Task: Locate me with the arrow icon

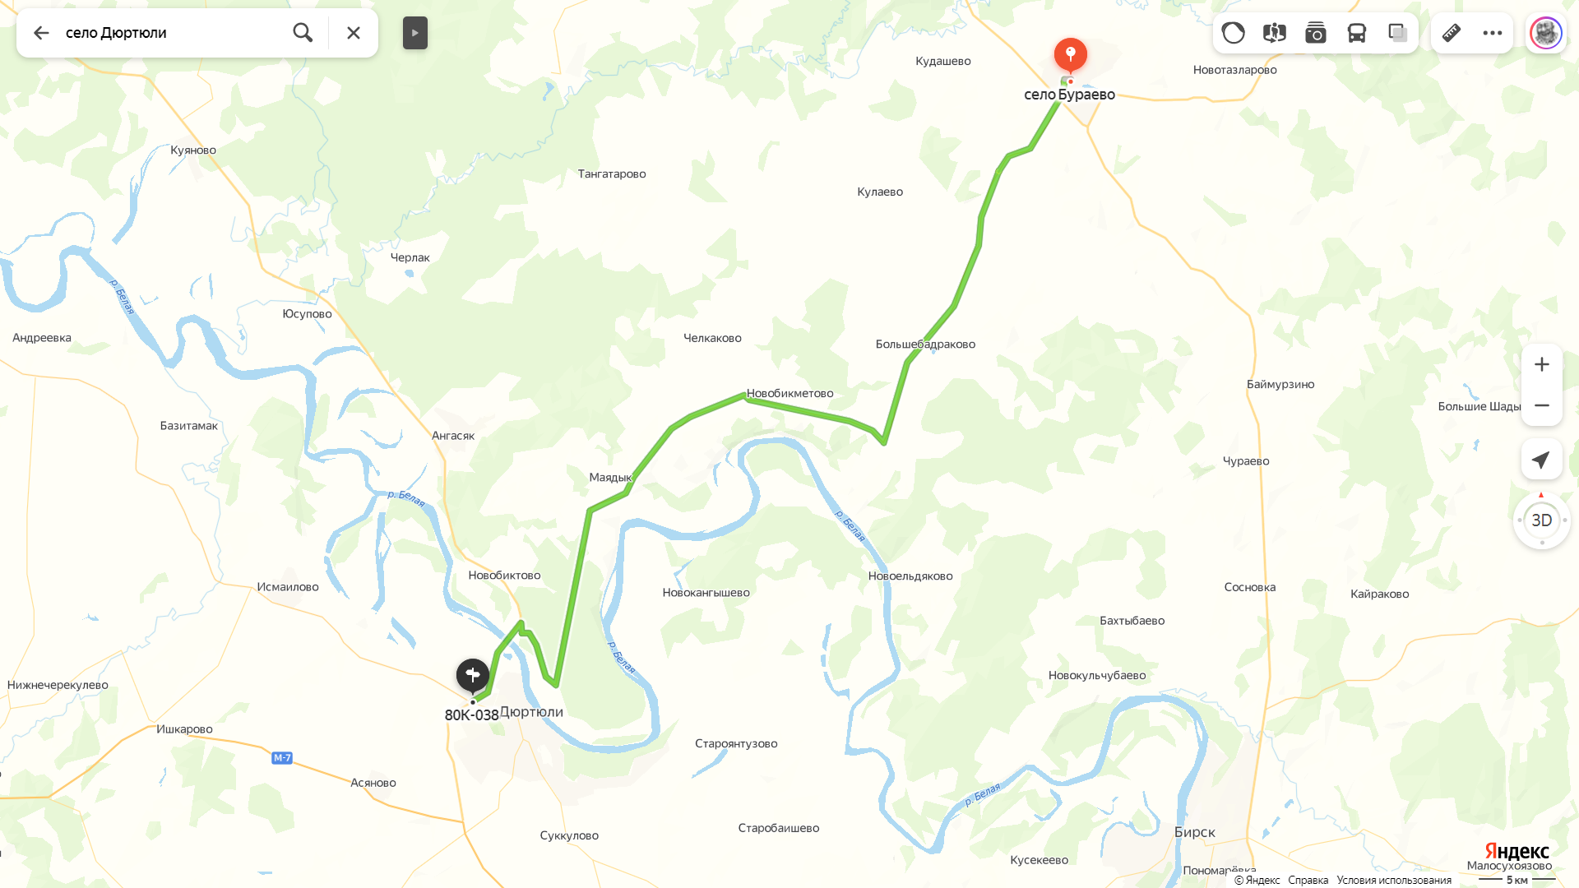Action: tap(1542, 460)
